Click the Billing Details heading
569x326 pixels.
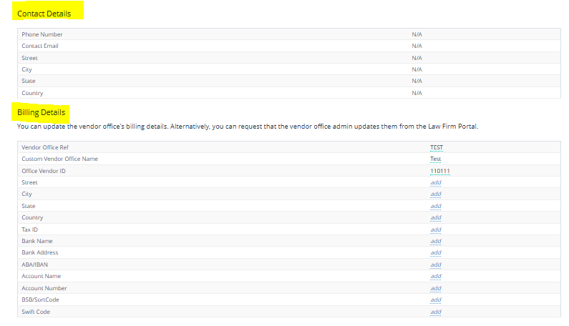coord(42,112)
